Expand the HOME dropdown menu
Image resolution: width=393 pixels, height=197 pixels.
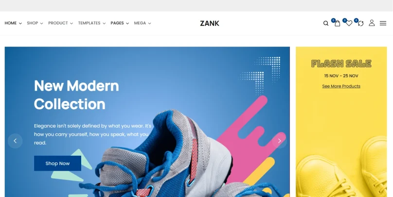[x=13, y=23]
